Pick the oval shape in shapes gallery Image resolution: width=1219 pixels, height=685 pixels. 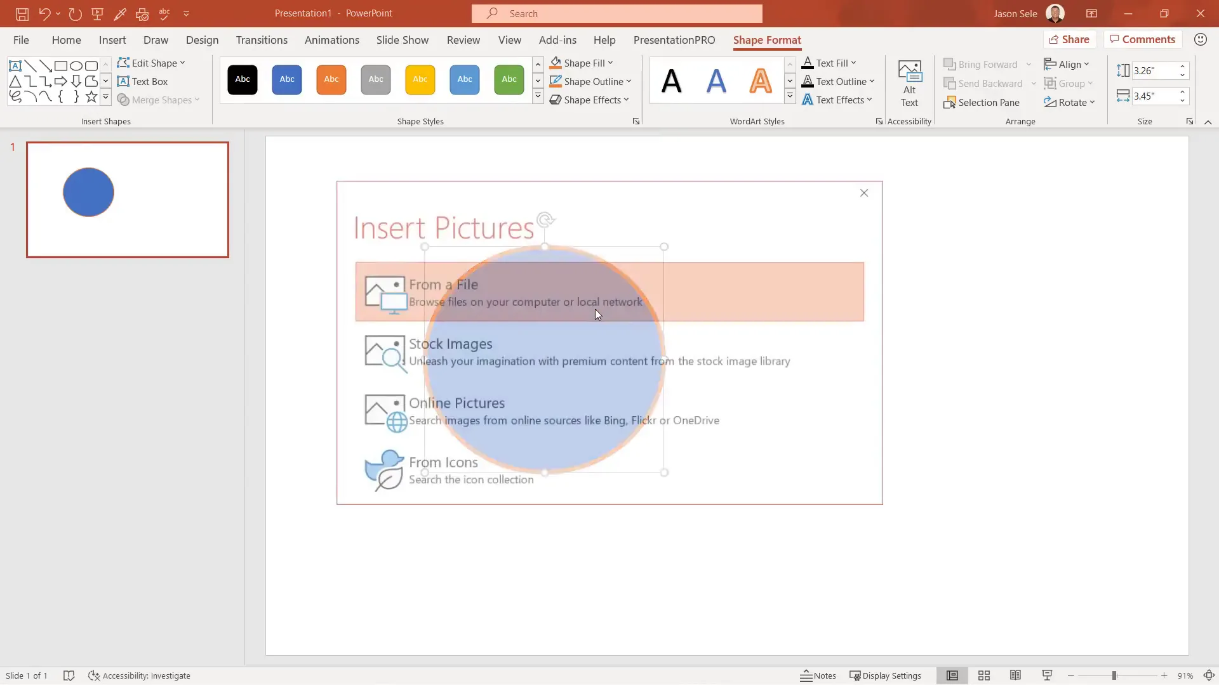click(76, 65)
